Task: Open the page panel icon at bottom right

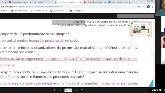Action: 147,90
